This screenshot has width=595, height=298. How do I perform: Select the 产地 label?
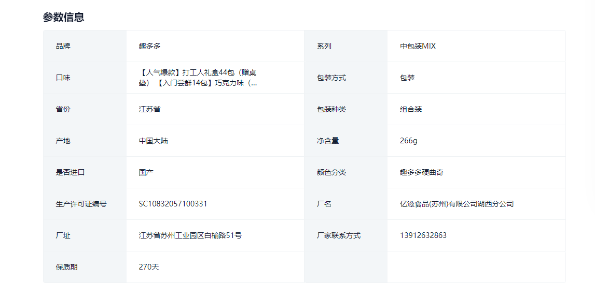[x=63, y=141]
